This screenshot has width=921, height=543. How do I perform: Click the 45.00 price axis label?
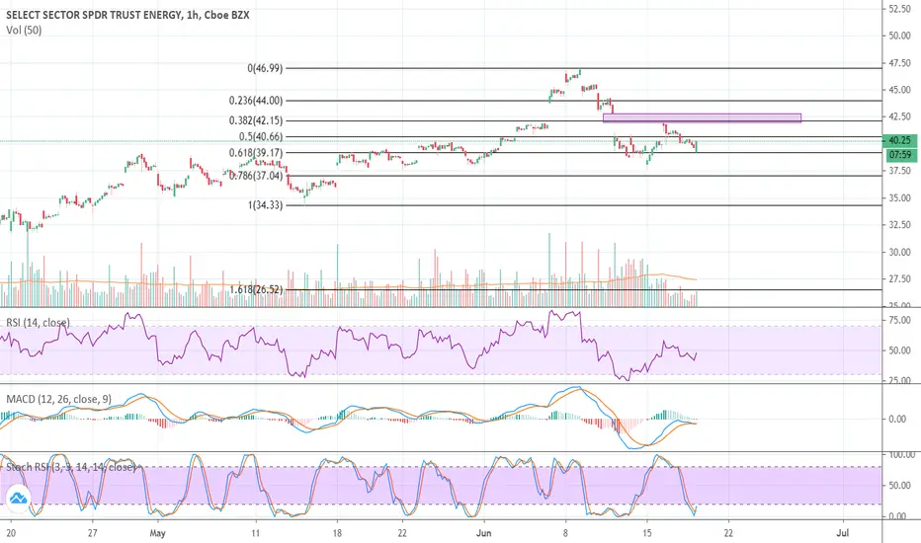(900, 90)
